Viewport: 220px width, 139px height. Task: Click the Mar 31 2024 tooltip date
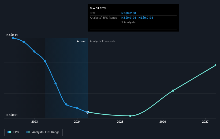98,8
